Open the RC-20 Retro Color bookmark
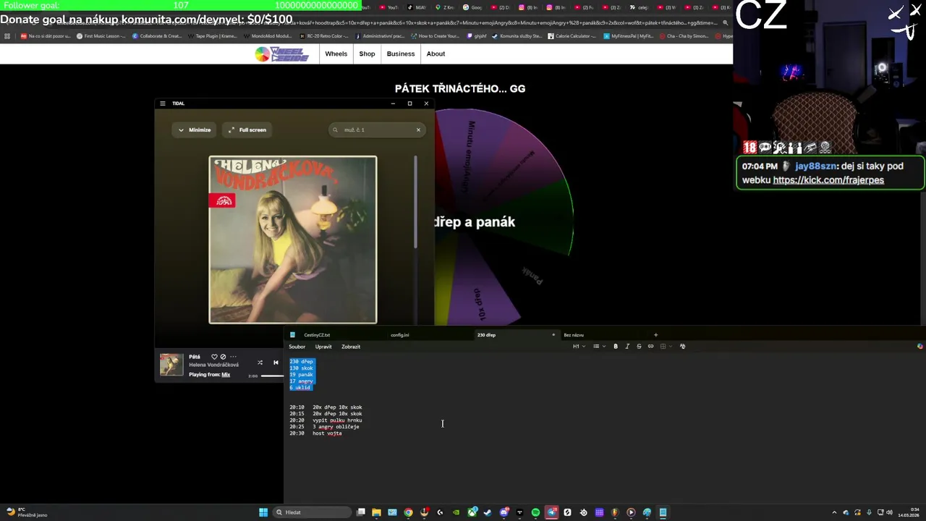The image size is (926, 521). (x=323, y=35)
